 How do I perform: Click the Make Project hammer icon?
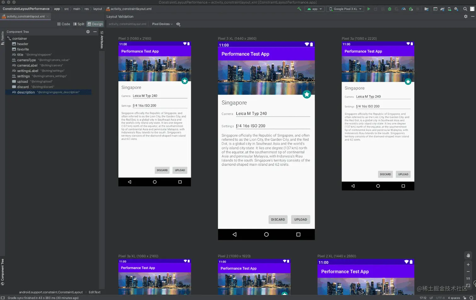pos(299,9)
